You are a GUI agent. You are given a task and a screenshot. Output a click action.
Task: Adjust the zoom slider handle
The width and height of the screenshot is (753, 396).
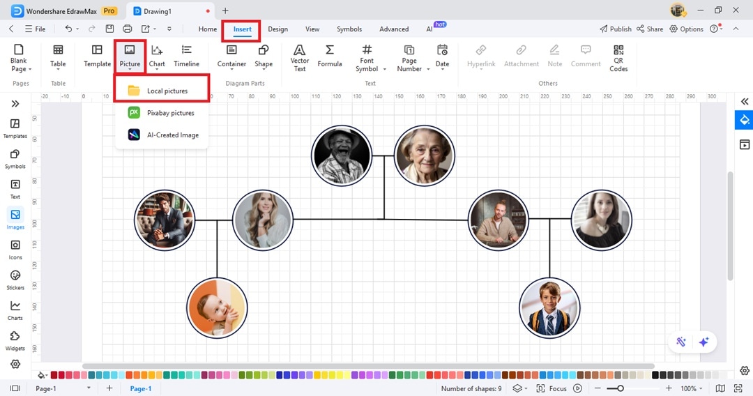[x=621, y=388]
